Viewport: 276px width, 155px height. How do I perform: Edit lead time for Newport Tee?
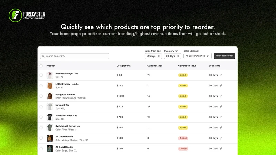coord(221,107)
